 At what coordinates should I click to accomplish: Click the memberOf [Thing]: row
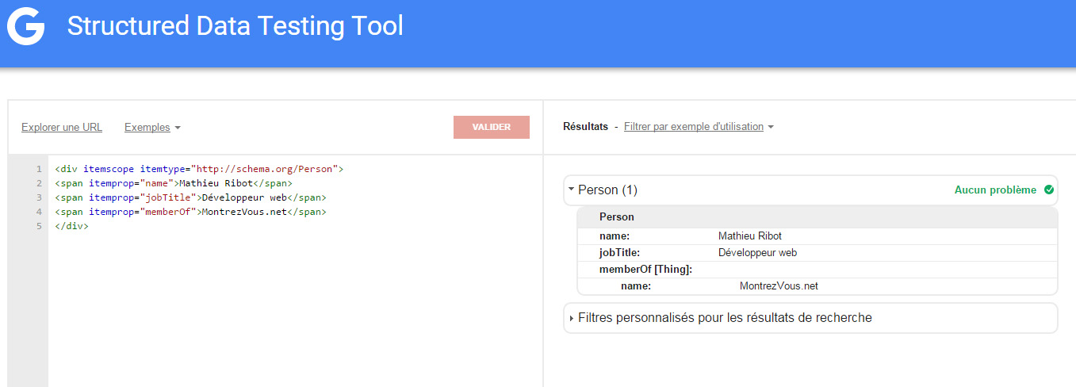coord(817,270)
